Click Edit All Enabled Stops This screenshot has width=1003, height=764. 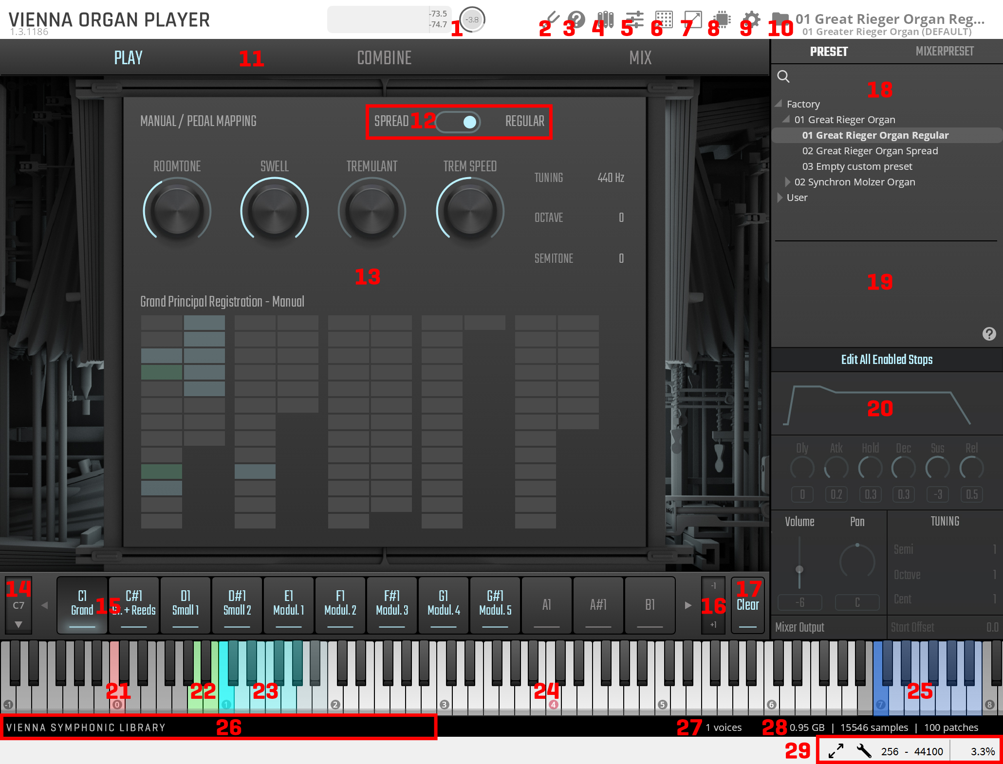click(x=887, y=360)
